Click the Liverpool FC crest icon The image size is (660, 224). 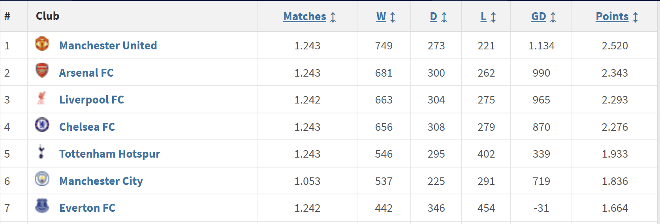click(41, 98)
